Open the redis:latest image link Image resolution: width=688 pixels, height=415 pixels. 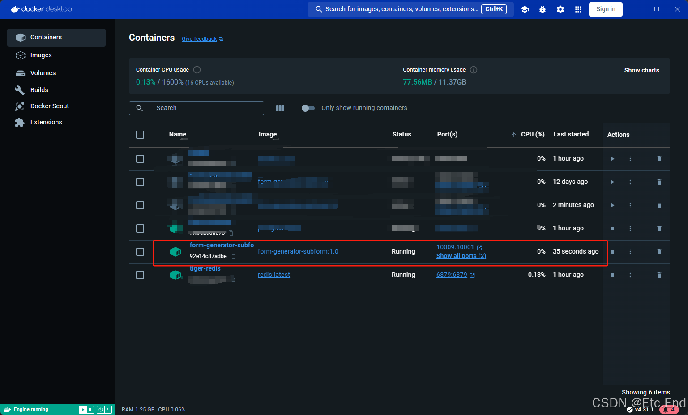pyautogui.click(x=273, y=275)
